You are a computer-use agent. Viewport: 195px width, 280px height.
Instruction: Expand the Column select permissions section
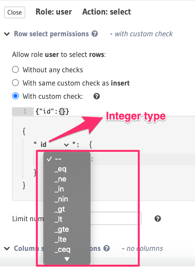7,248
